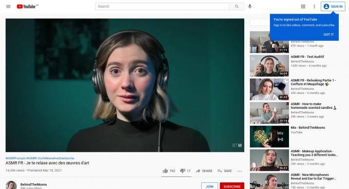349x189 pixels.
Task: Open the settings three-dot menu
Action: coord(314,7)
